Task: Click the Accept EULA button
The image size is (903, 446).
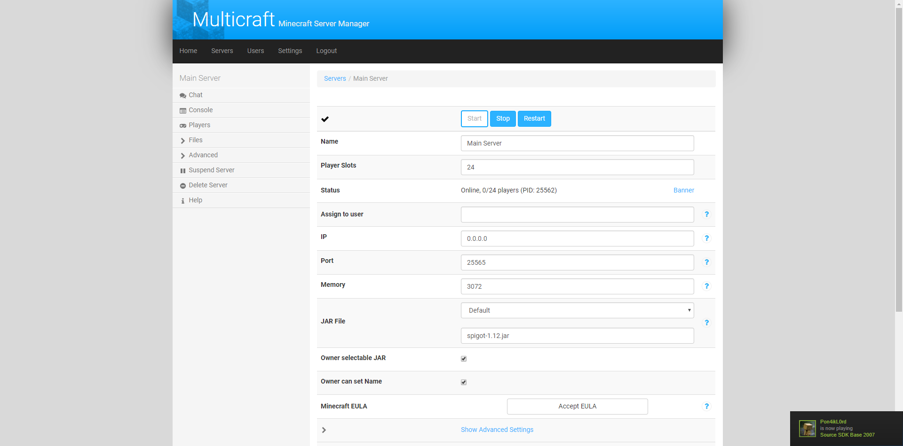Action: [577, 407]
